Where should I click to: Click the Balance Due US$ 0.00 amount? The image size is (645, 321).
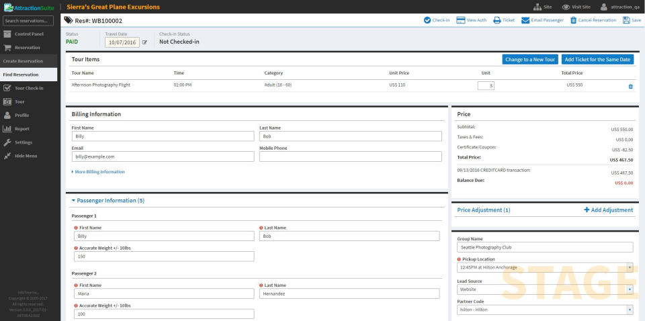point(623,183)
